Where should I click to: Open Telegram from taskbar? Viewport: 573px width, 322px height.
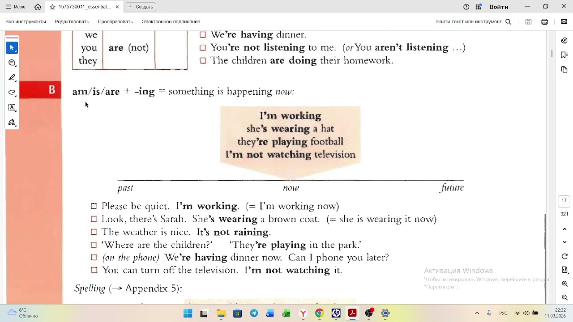(x=254, y=313)
